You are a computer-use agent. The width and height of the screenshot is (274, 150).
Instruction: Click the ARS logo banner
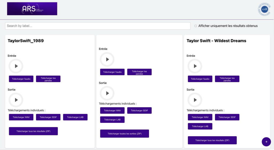(x=32, y=9)
